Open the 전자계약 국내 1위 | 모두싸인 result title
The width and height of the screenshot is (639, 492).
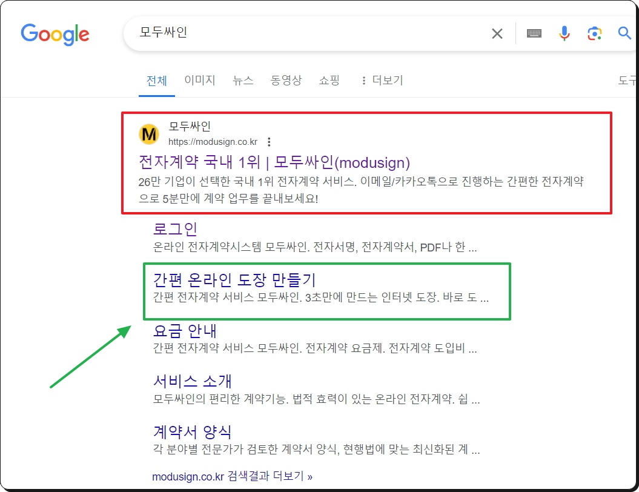[274, 162]
